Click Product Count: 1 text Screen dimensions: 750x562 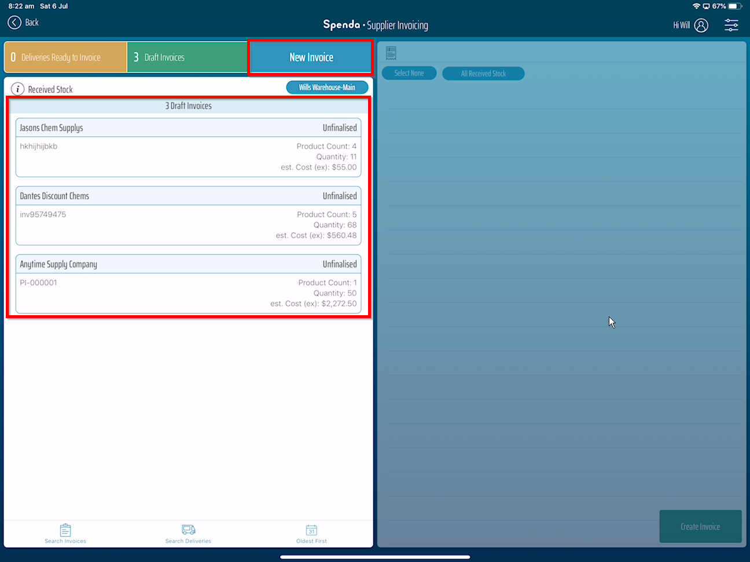click(x=328, y=283)
